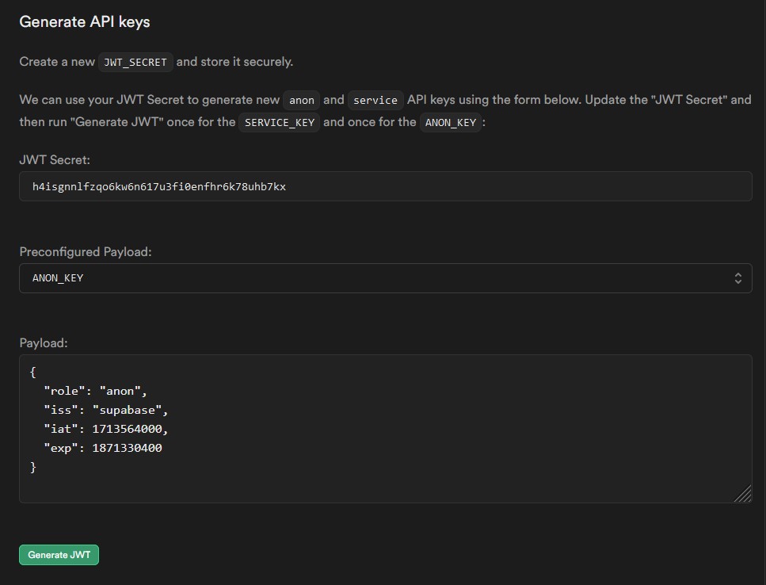Focus the JWT Secret input field
Viewport: 766px width, 585px height.
[x=385, y=186]
